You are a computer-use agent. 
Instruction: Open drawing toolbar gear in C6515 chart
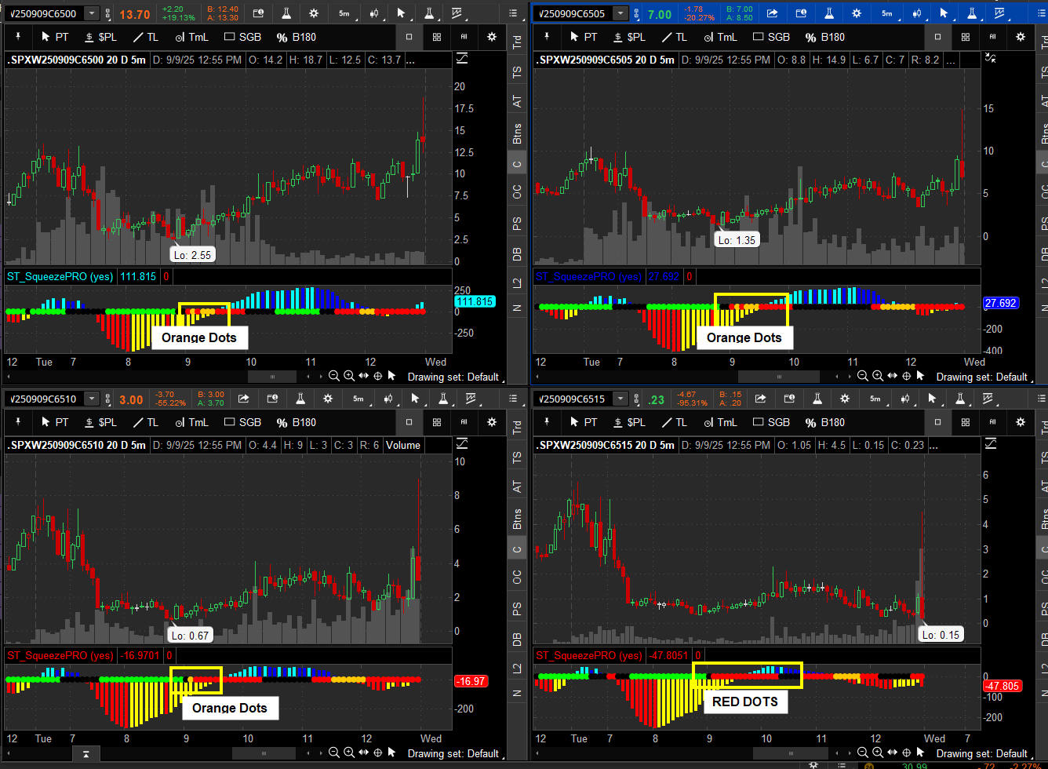pos(1021,422)
